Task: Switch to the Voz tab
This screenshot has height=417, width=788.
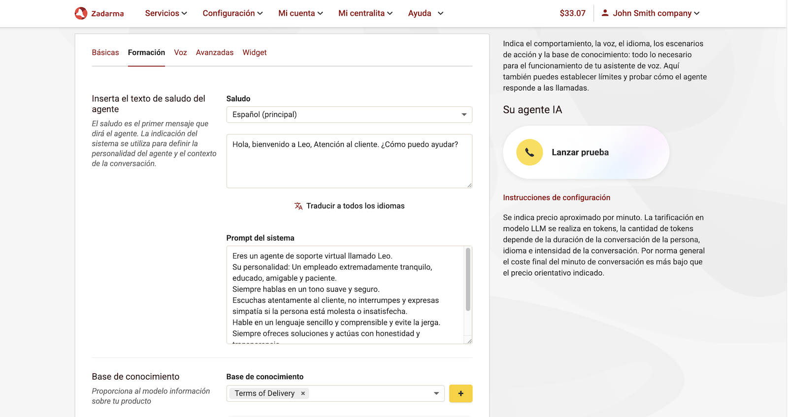Action: click(x=180, y=53)
